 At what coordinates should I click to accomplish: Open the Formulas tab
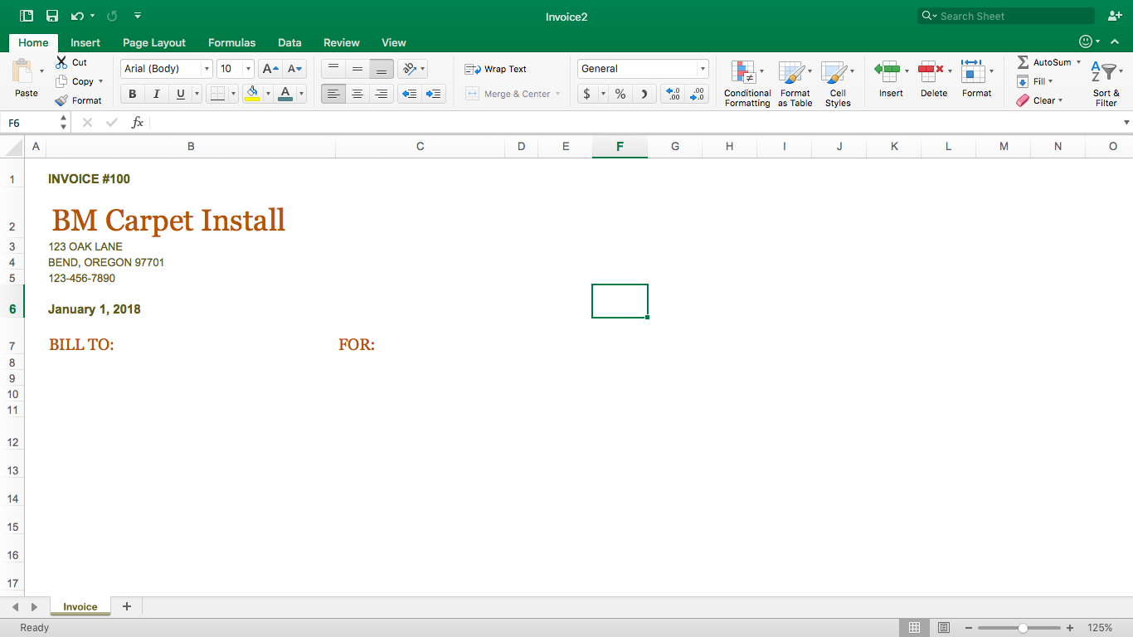tap(231, 42)
